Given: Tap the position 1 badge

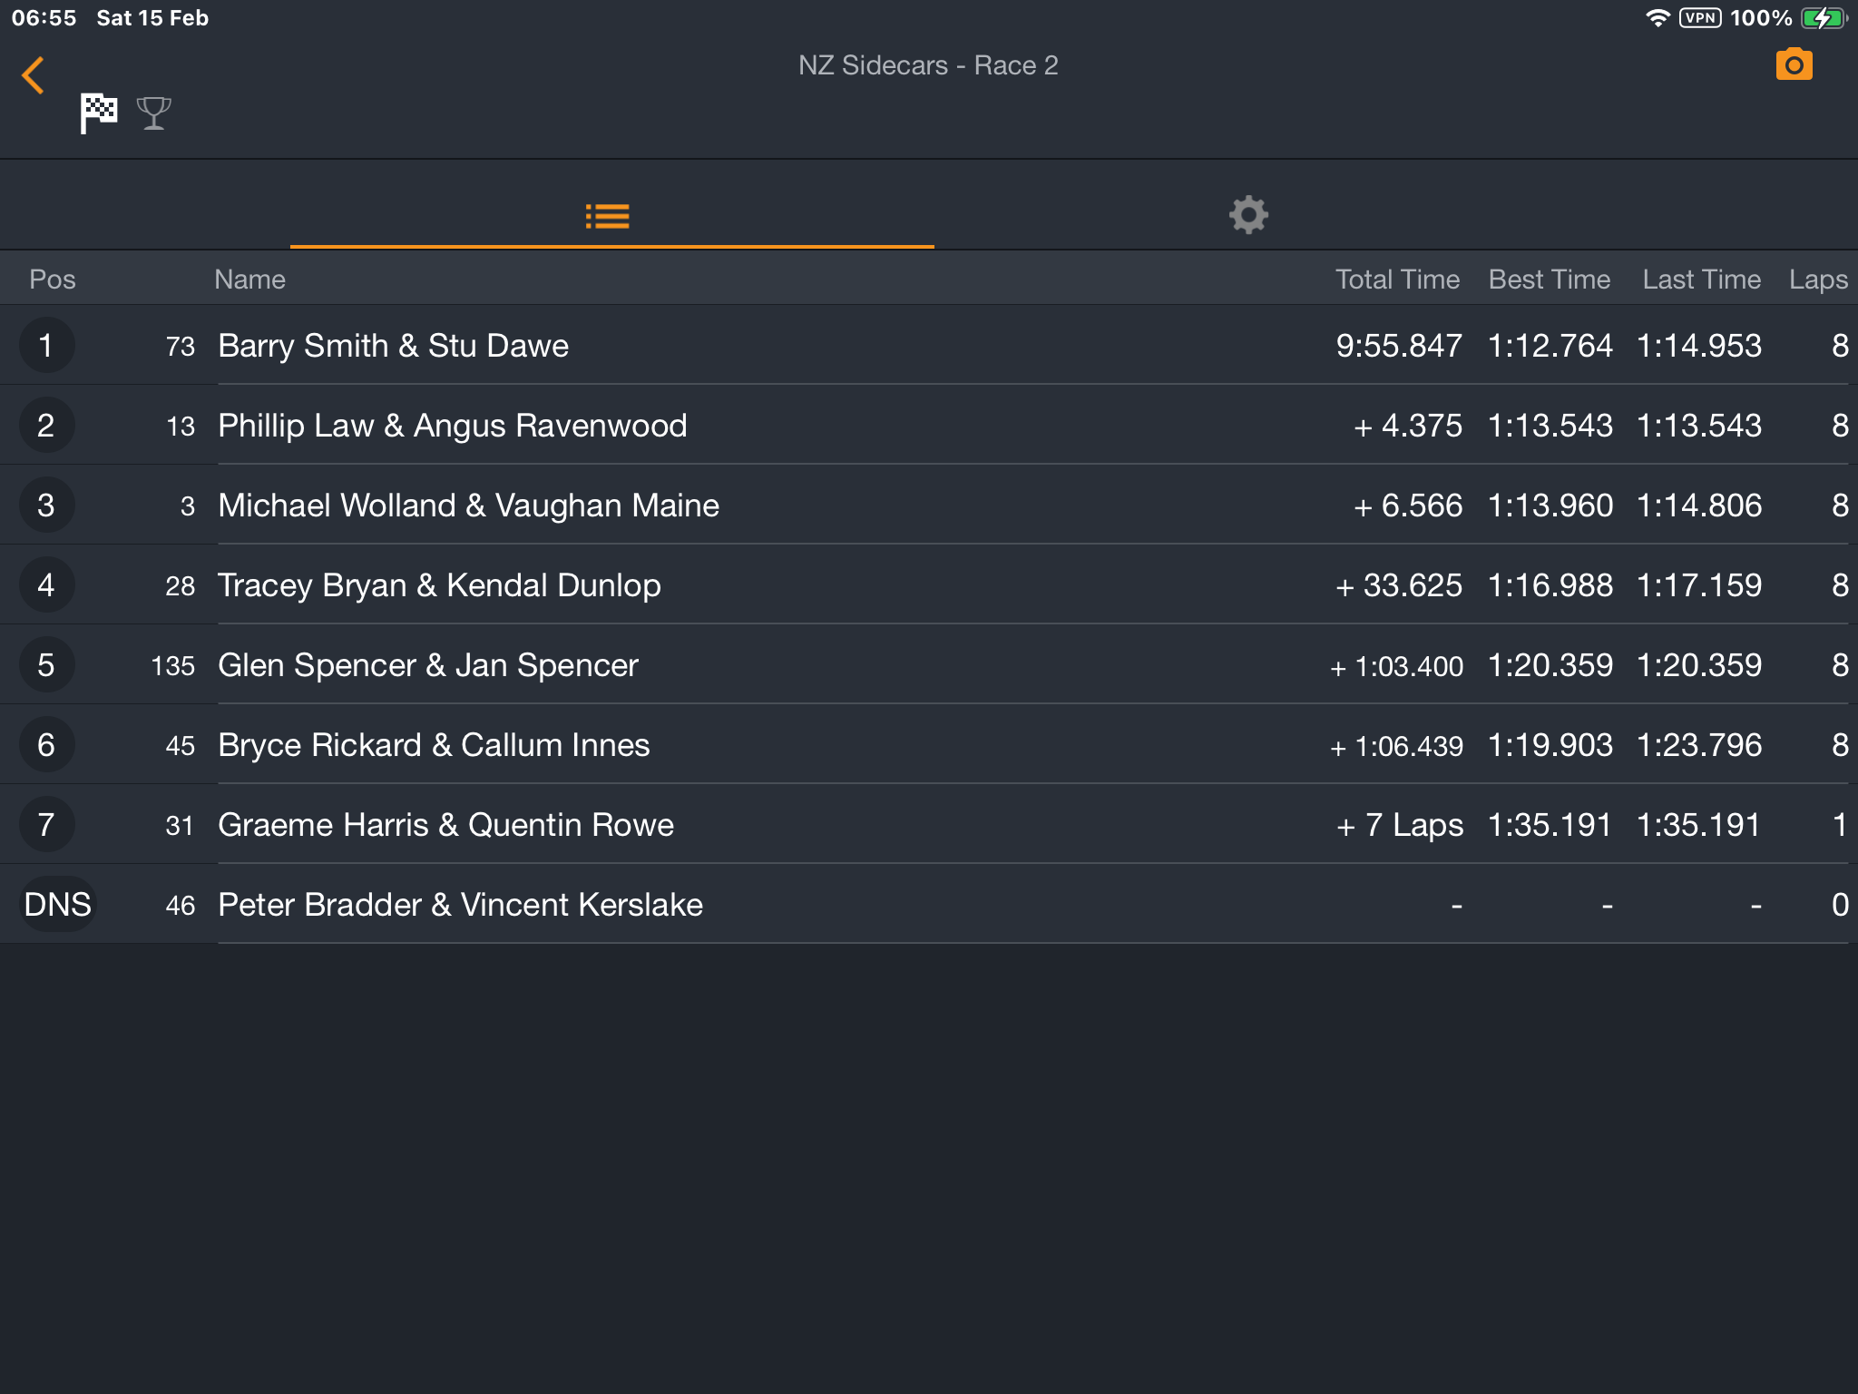Looking at the screenshot, I should coord(46,345).
